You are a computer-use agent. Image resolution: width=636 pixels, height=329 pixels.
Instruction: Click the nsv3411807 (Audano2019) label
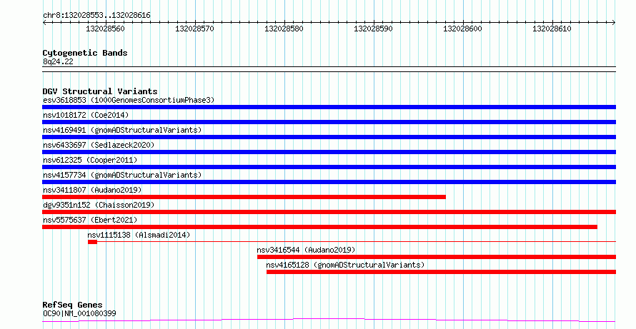92,190
